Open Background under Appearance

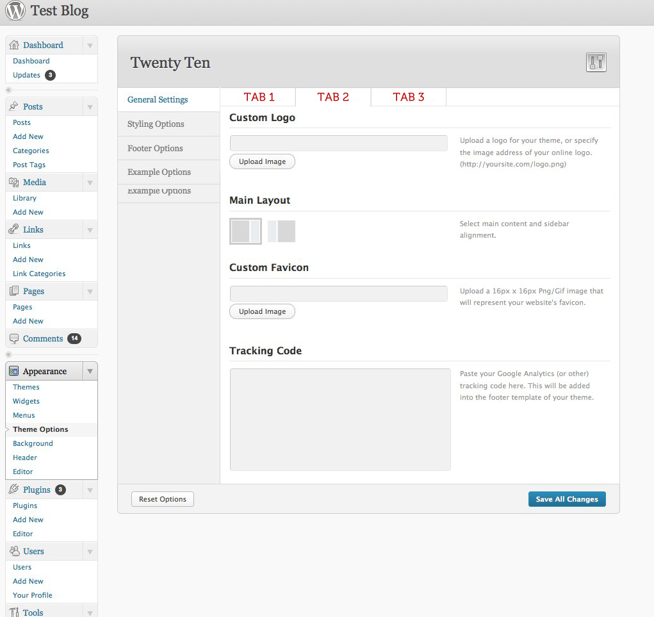(x=33, y=443)
